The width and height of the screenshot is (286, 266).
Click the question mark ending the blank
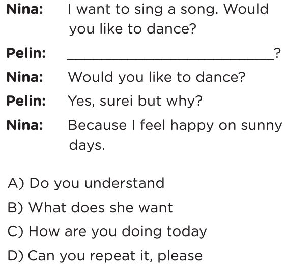click(277, 53)
